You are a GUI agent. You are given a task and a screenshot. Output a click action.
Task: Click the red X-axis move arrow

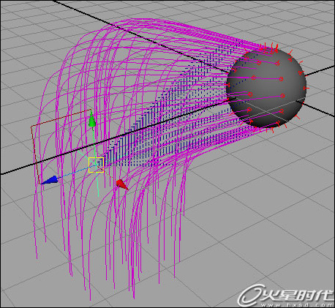(x=121, y=184)
